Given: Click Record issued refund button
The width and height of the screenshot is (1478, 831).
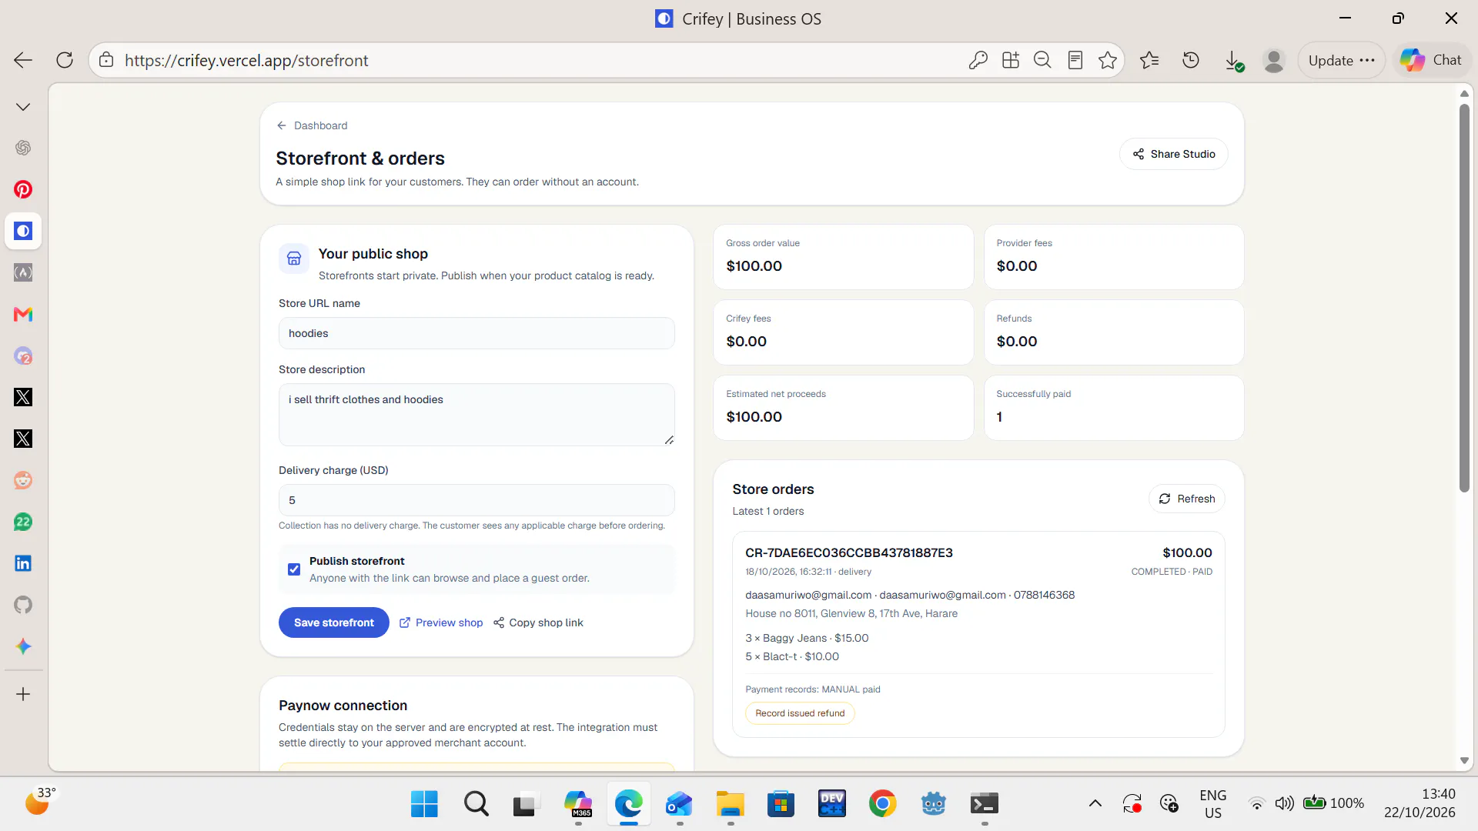Looking at the screenshot, I should (800, 713).
